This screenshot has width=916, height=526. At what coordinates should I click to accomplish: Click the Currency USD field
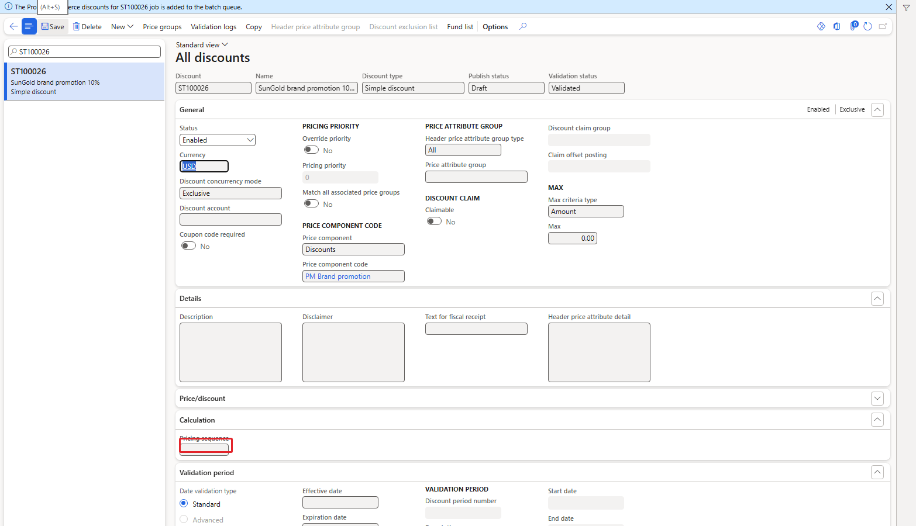pos(204,167)
